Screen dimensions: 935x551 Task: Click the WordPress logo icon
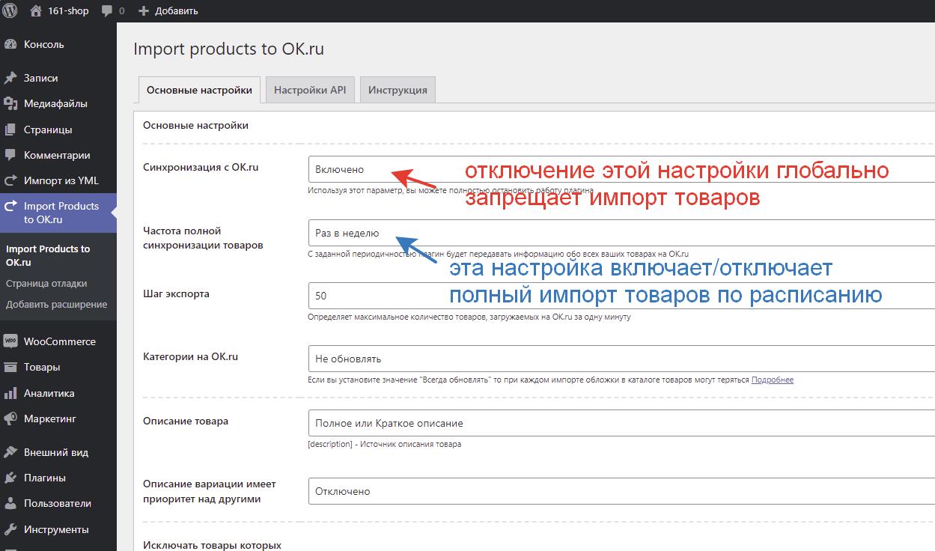pos(10,10)
